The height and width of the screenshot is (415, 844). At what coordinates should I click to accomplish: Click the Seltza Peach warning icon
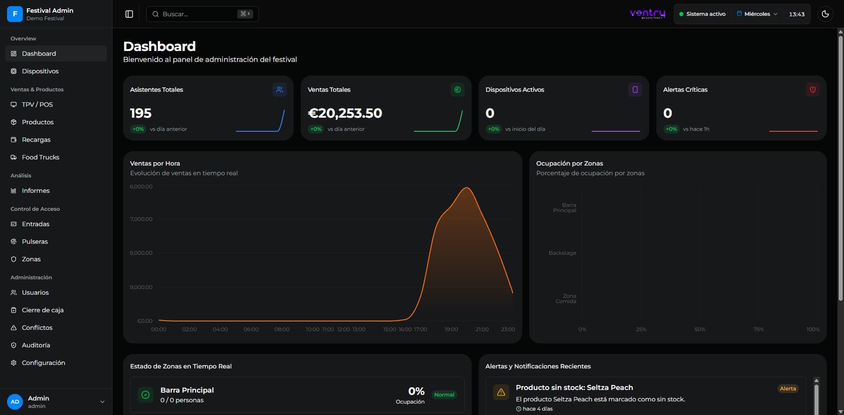point(501,392)
